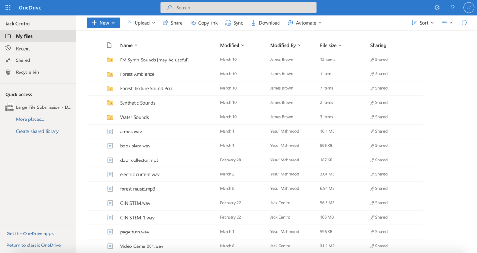Click Shared status for atmos.wav row
The image size is (477, 253).
click(x=379, y=131)
